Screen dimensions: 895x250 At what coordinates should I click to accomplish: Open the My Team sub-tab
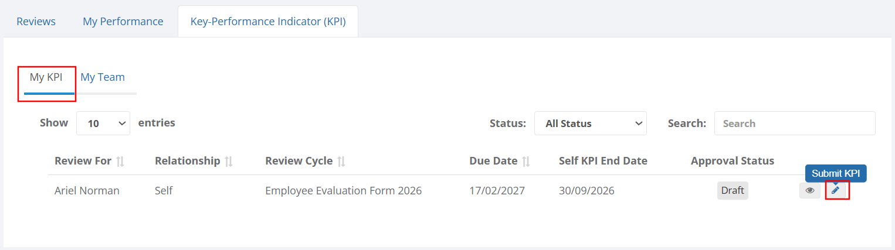pos(103,77)
